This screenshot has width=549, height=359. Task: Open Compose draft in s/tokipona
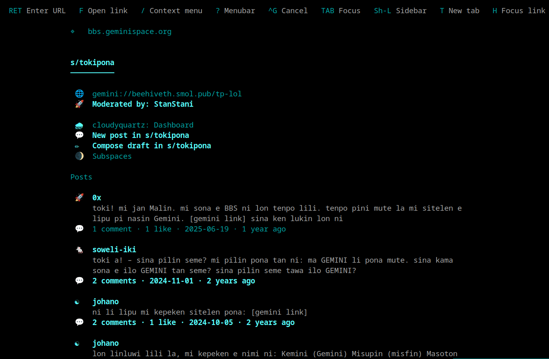tap(152, 146)
